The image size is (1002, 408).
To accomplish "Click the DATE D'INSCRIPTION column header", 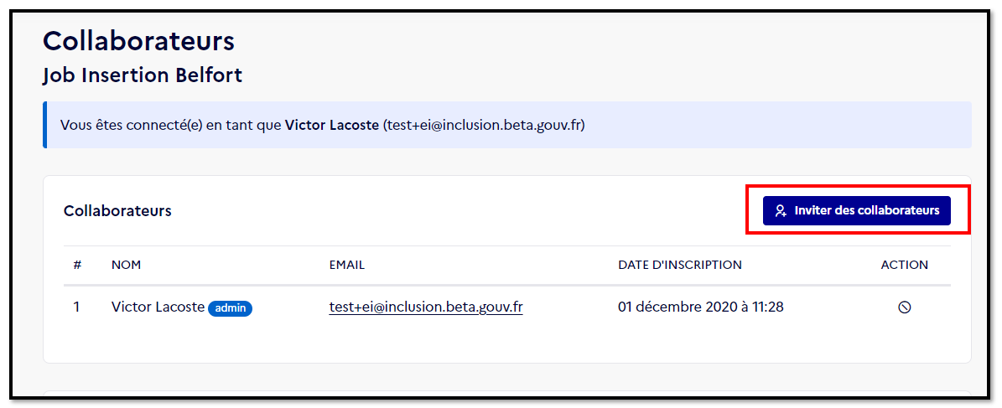I will (680, 265).
